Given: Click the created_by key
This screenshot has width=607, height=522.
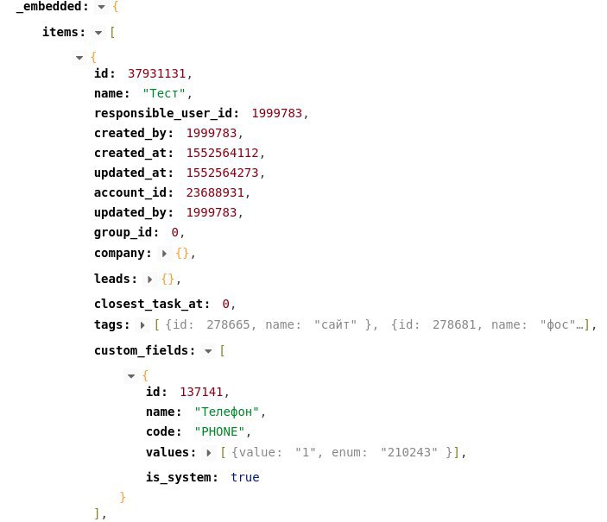Looking at the screenshot, I should (134, 133).
